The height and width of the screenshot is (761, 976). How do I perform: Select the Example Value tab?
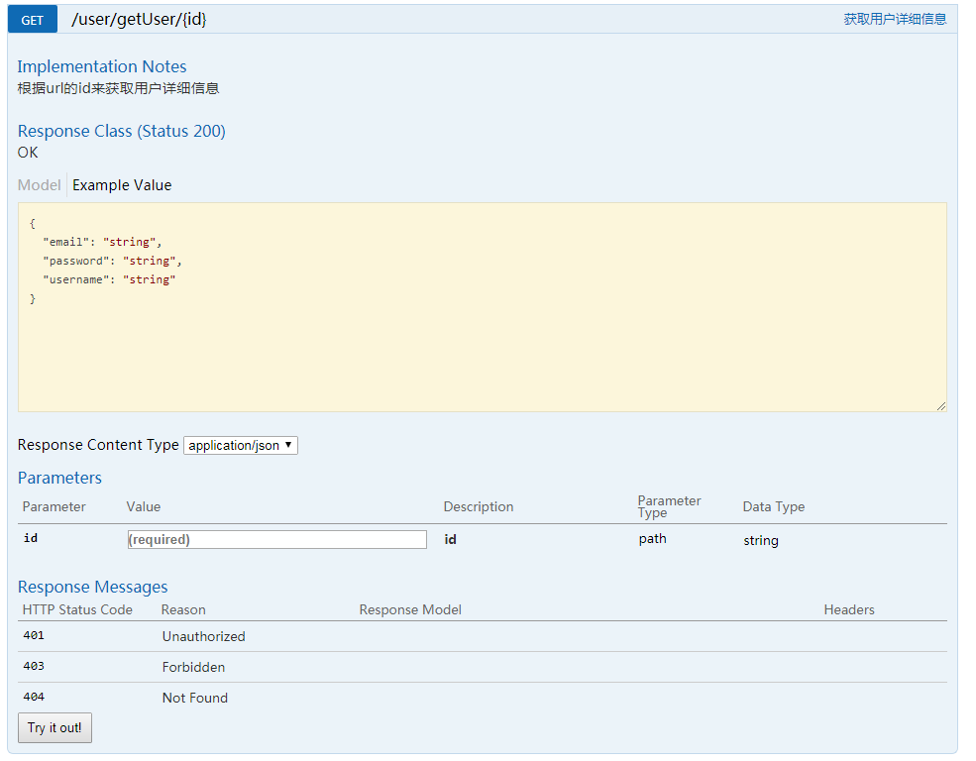pyautogui.click(x=121, y=184)
